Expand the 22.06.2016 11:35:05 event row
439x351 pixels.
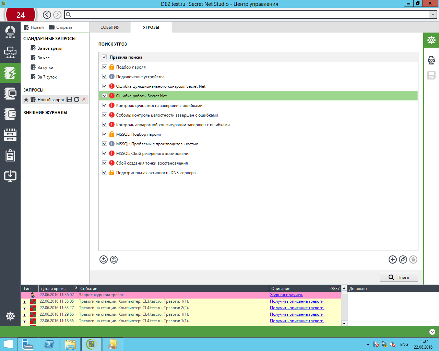(x=24, y=302)
